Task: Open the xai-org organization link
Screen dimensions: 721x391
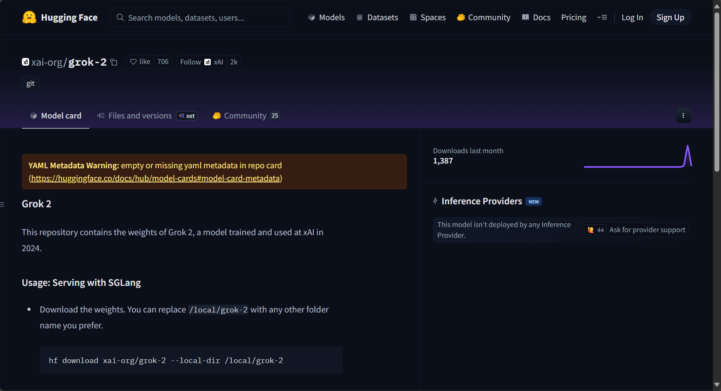Action: [x=47, y=62]
